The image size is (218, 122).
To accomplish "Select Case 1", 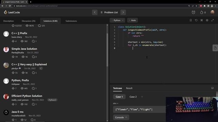I will tap(119, 97).
